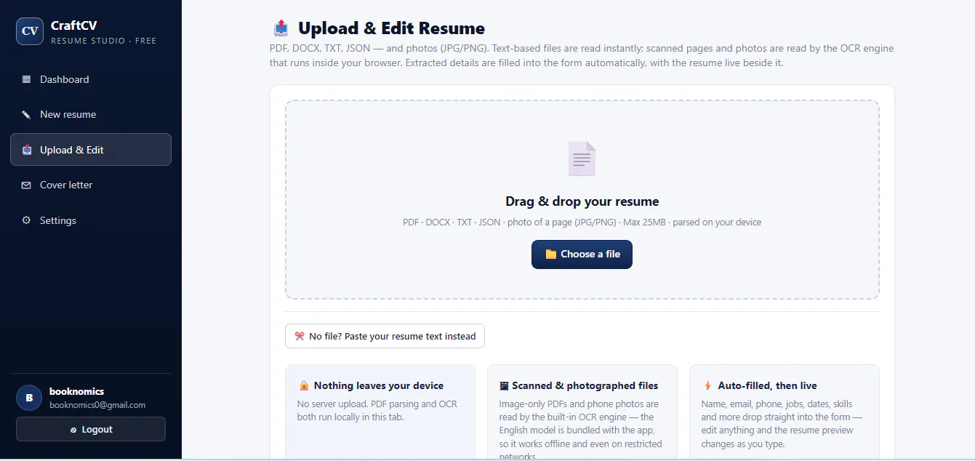This screenshot has width=975, height=461.
Task: Open the Cover letter section
Action: 91,185
